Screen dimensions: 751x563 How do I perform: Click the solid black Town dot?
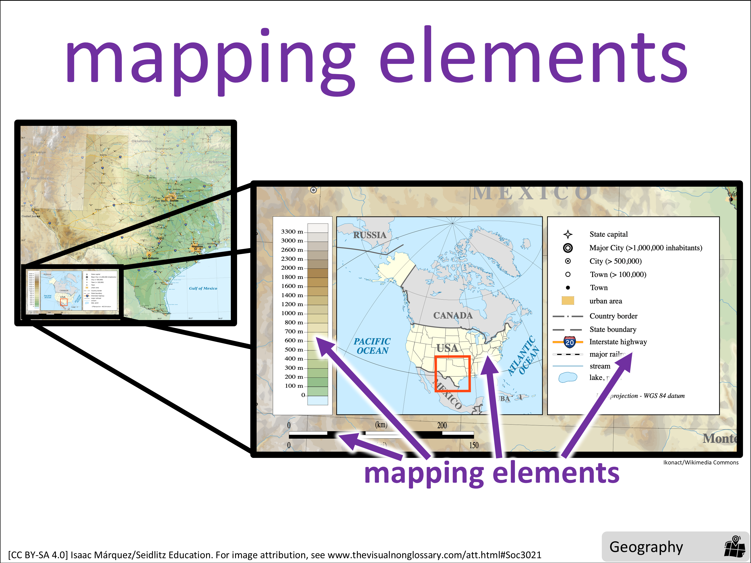pyautogui.click(x=568, y=288)
